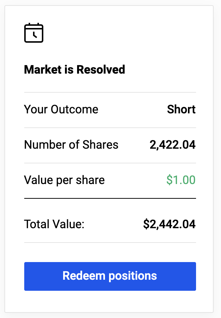Click the Redeem positions button
The width and height of the screenshot is (221, 318).
(x=110, y=276)
